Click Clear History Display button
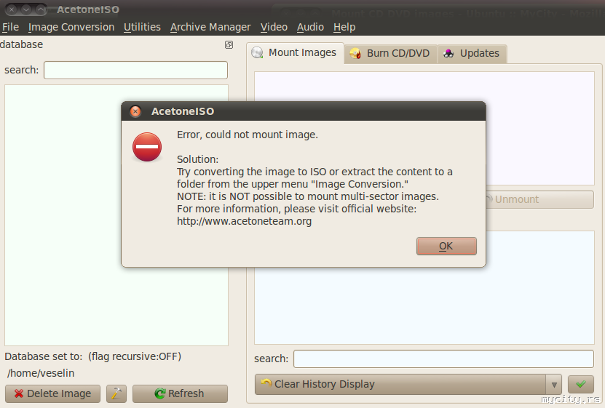The height and width of the screenshot is (408, 605). click(400, 384)
